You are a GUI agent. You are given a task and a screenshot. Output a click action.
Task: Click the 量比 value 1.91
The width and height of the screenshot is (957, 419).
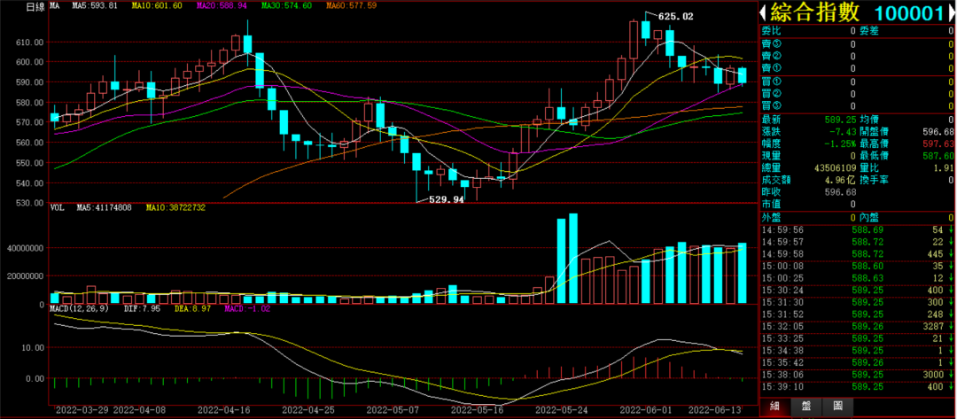coord(945,167)
